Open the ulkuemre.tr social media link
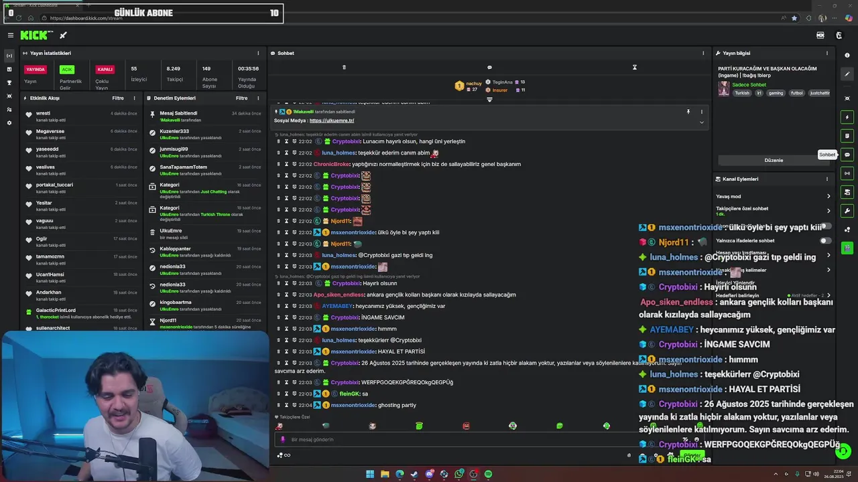This screenshot has width=858, height=482. [332, 120]
